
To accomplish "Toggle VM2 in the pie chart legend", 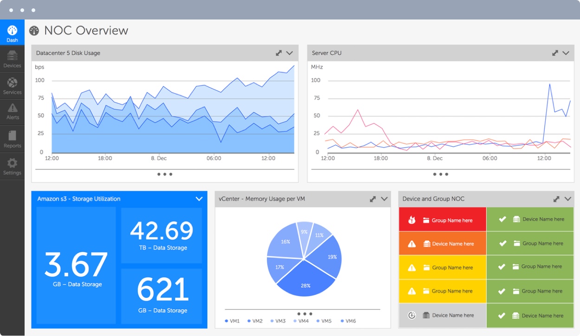I will coord(255,321).
